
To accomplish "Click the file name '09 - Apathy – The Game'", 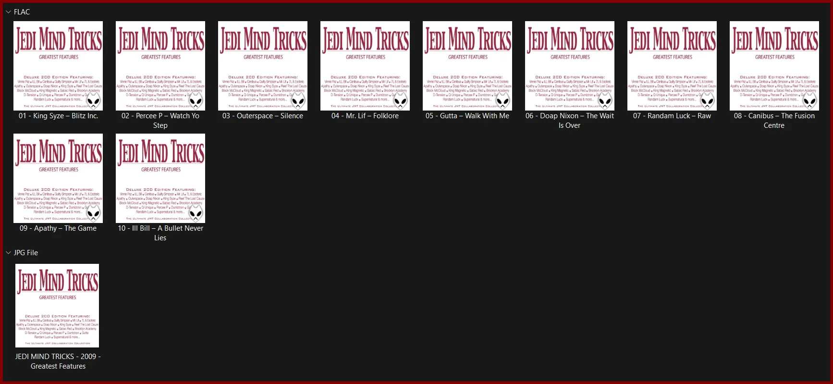I will (x=58, y=228).
